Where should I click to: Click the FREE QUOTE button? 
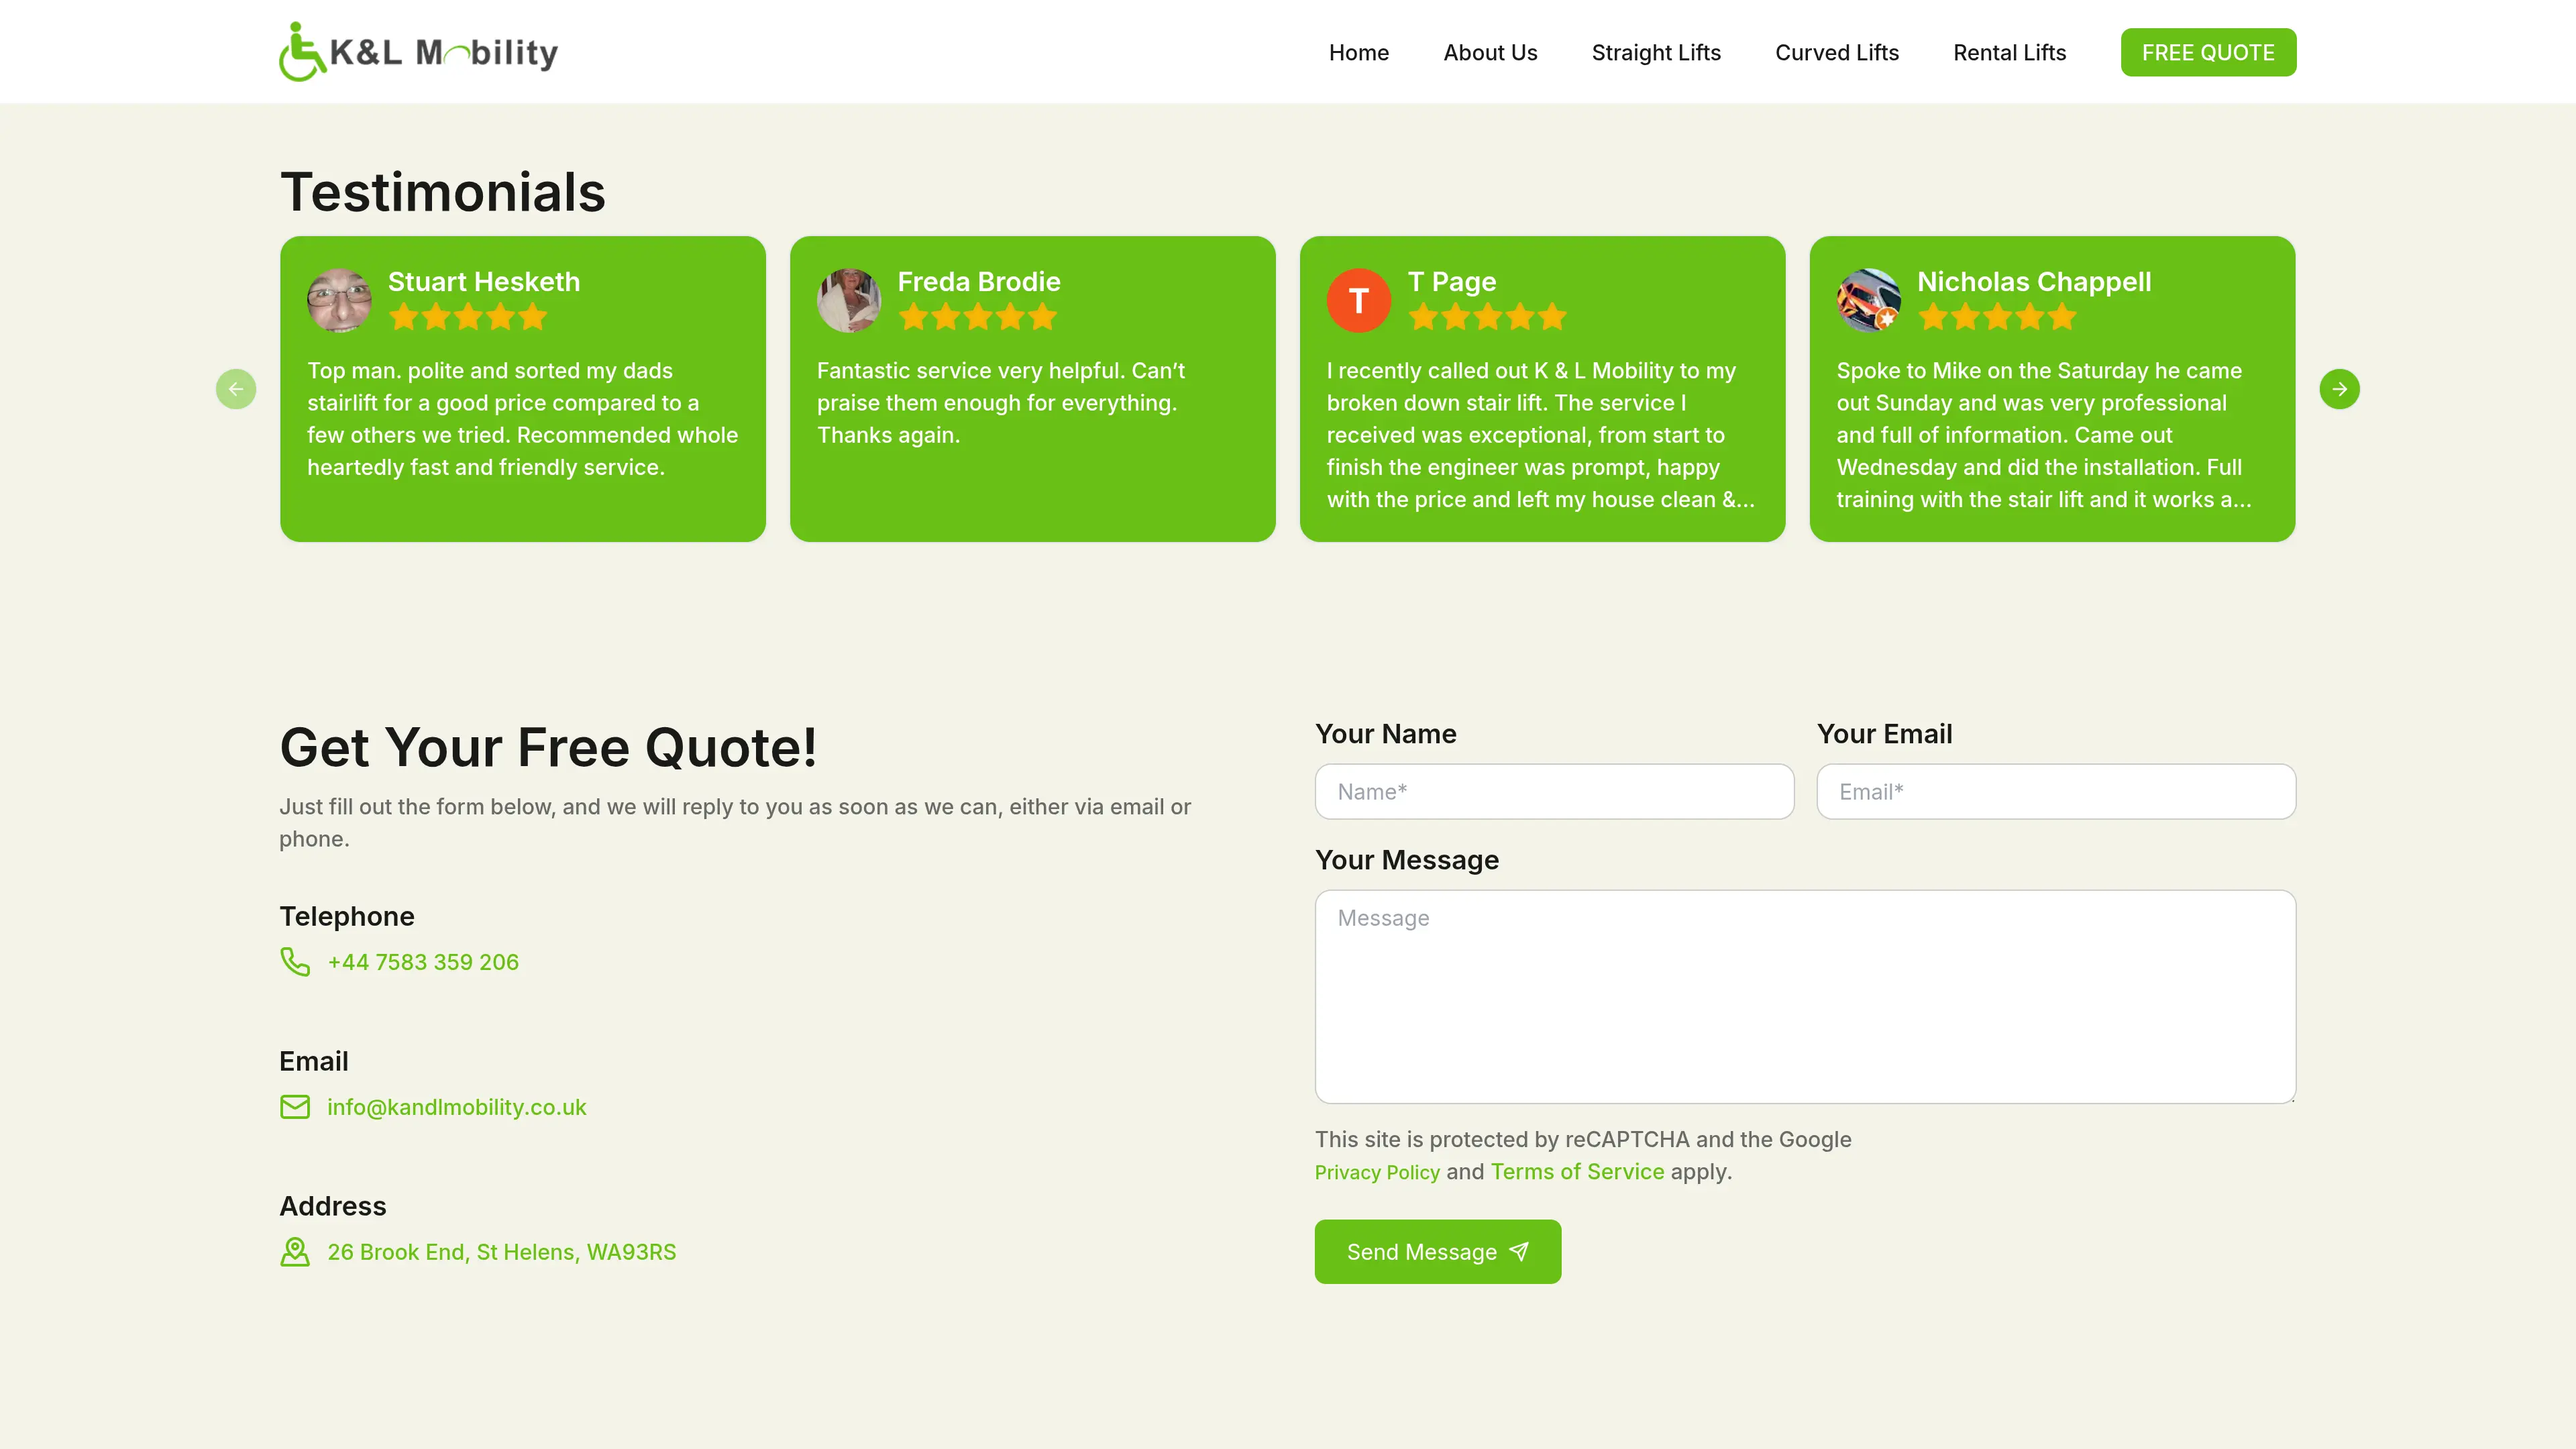[2208, 52]
